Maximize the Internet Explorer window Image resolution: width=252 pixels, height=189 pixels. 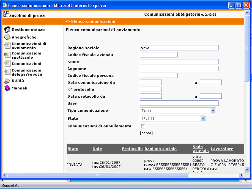[239, 5]
